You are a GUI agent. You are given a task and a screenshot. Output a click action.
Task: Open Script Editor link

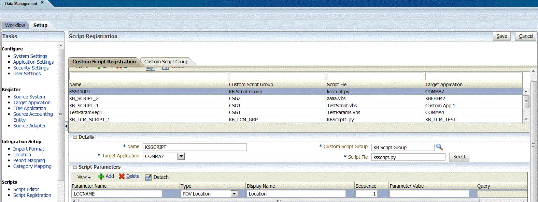pos(26,189)
